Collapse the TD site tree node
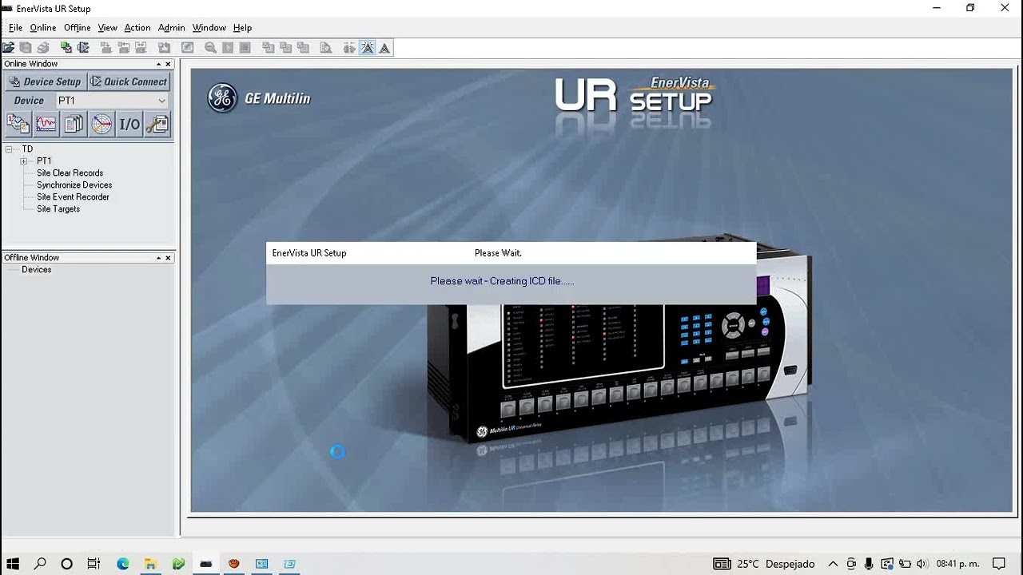 (9, 149)
